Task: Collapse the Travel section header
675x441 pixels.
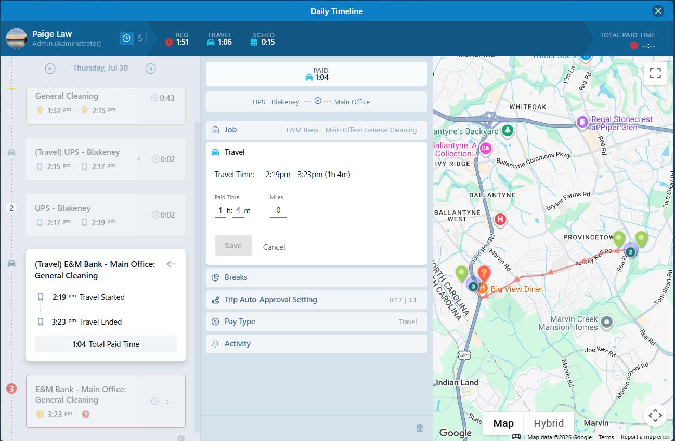Action: pos(317,152)
